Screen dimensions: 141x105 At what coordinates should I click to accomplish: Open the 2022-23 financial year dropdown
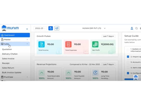pyautogui.click(x=40, y=28)
